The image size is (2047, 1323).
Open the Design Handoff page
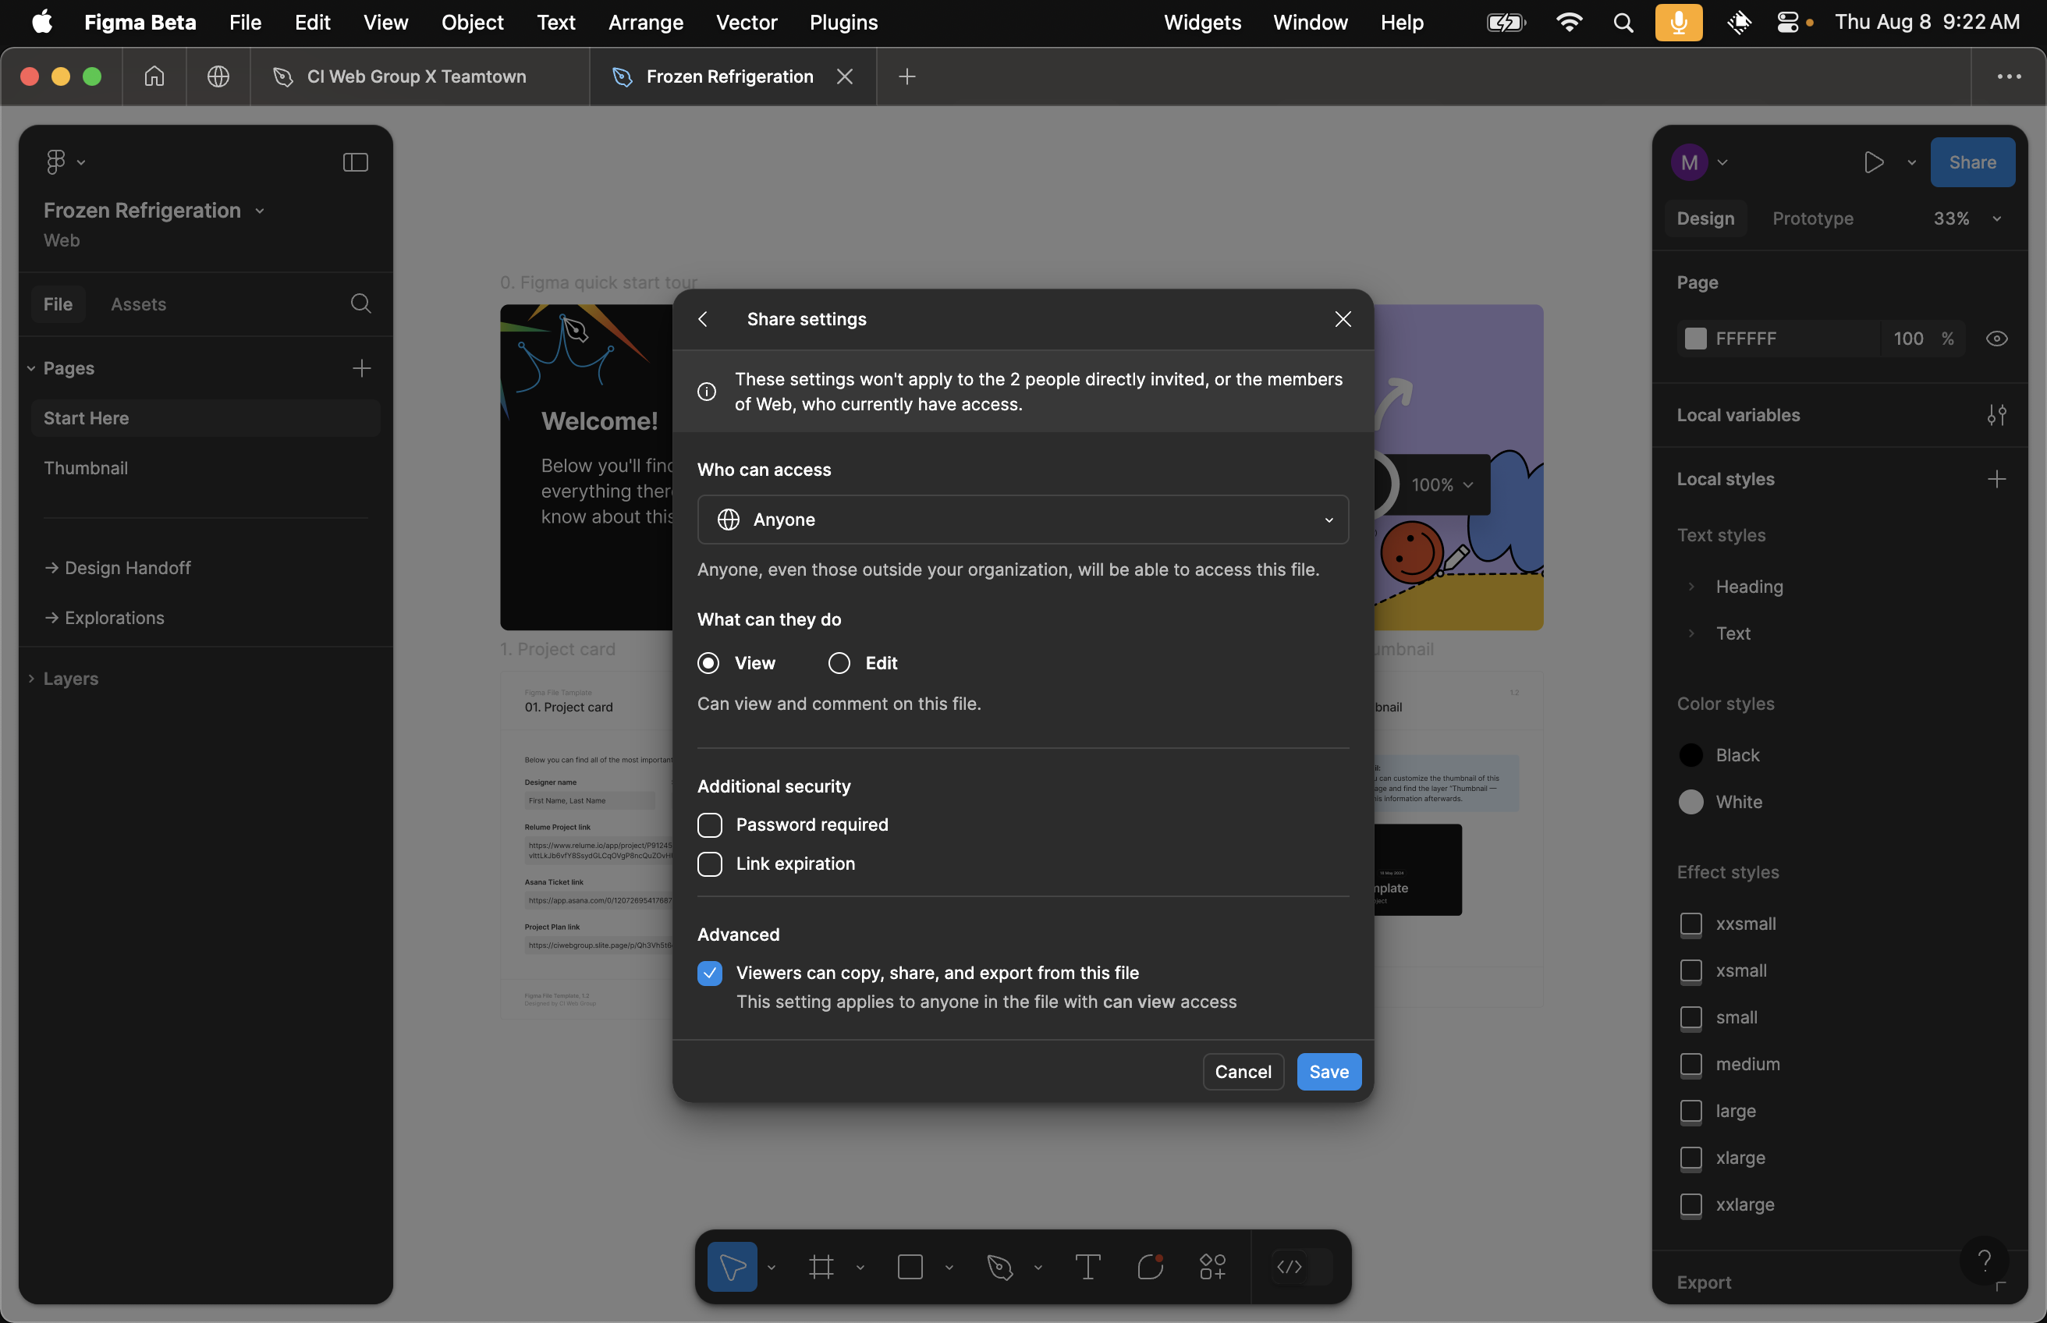tap(205, 567)
